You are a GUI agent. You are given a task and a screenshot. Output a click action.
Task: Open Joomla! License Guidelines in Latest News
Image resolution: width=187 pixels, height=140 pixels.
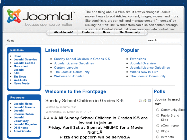click(74, 63)
